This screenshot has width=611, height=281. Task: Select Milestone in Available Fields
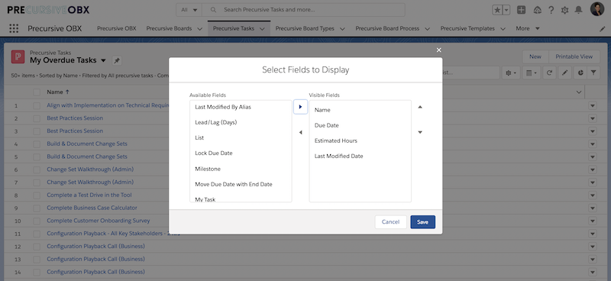[x=241, y=169]
